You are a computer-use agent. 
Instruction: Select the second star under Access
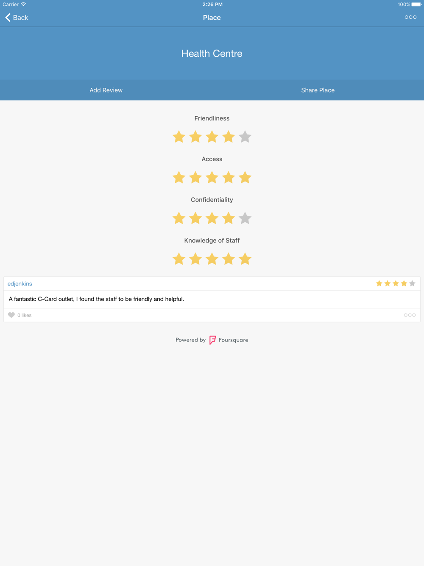click(x=195, y=177)
